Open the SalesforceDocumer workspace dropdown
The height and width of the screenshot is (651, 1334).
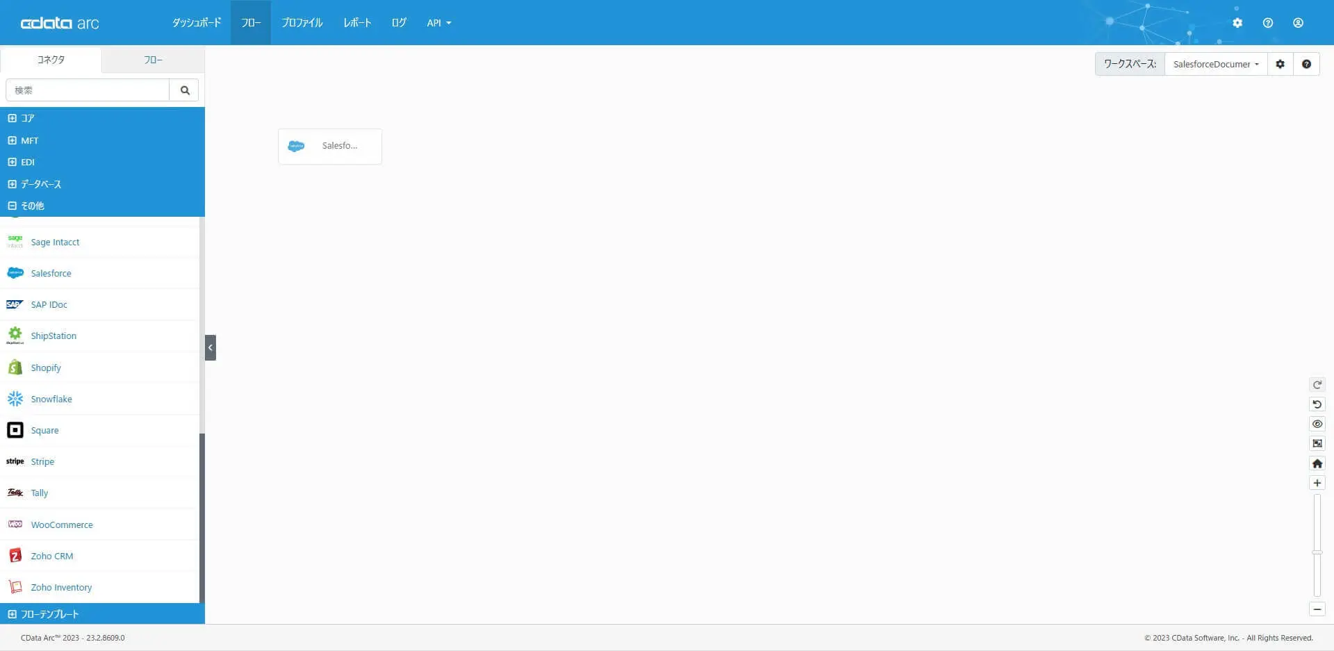tap(1216, 64)
